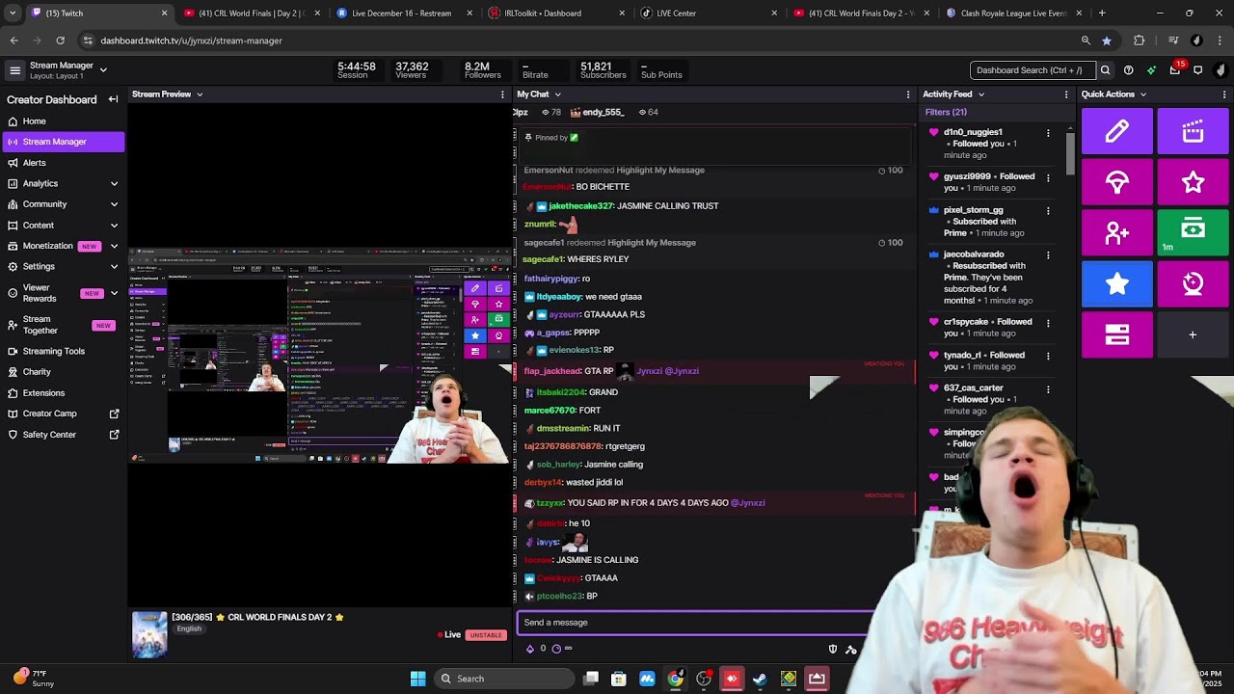Click the green sparkle icon in header
The image size is (1234, 694).
[x=1151, y=70]
